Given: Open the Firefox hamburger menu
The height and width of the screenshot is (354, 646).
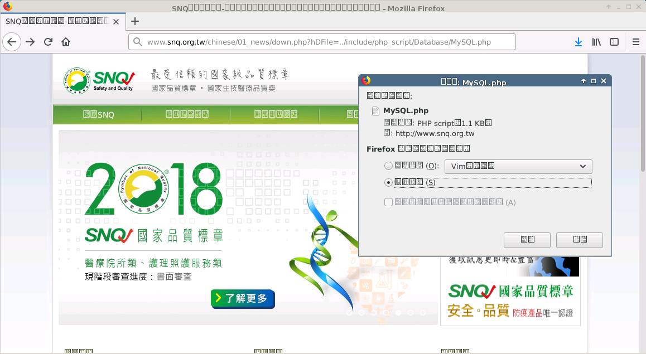Looking at the screenshot, I should pyautogui.click(x=636, y=42).
